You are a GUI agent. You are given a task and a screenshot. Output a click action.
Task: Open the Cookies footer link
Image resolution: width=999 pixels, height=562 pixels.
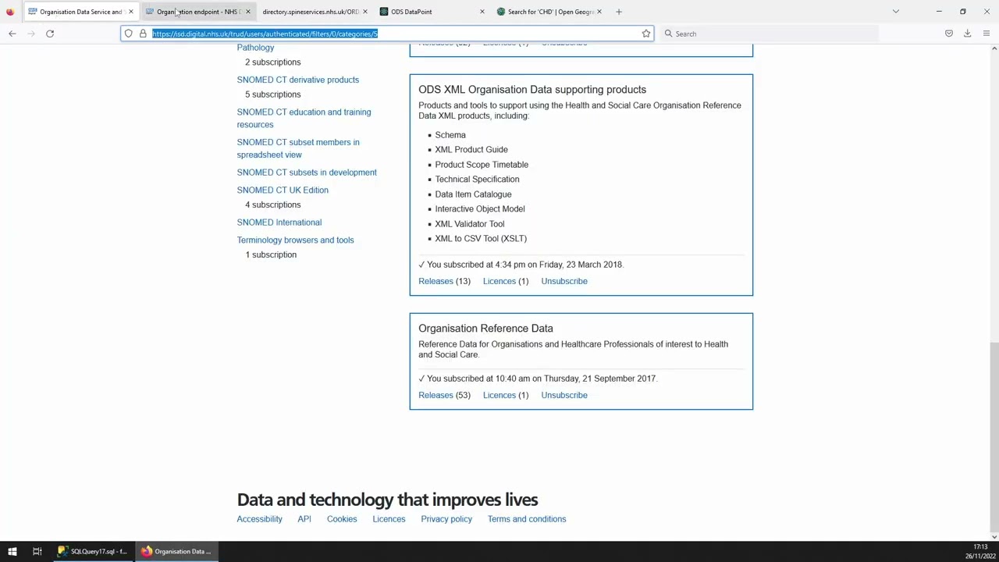[x=342, y=519]
